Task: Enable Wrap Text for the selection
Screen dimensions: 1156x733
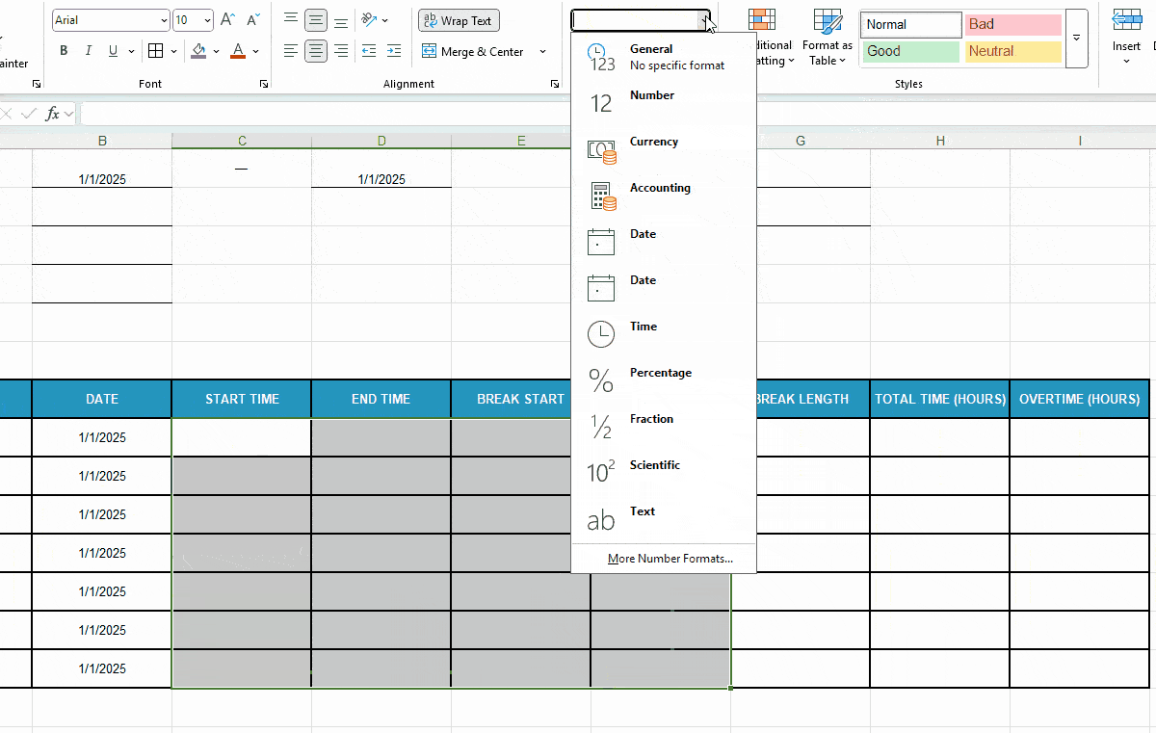Action: point(459,19)
